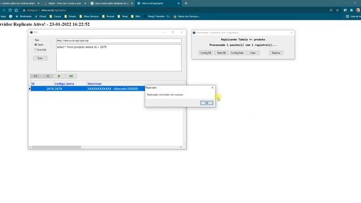The width and height of the screenshot is (361, 203).
Task: Click the SQL query text area
Action: tap(118, 58)
